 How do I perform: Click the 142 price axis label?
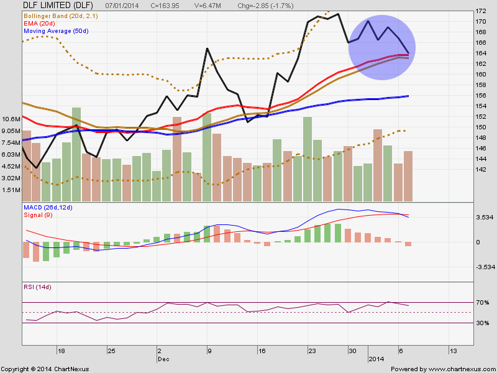point(481,169)
